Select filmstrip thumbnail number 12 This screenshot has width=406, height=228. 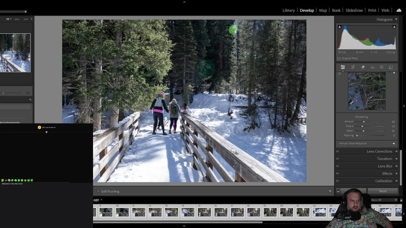(155, 212)
